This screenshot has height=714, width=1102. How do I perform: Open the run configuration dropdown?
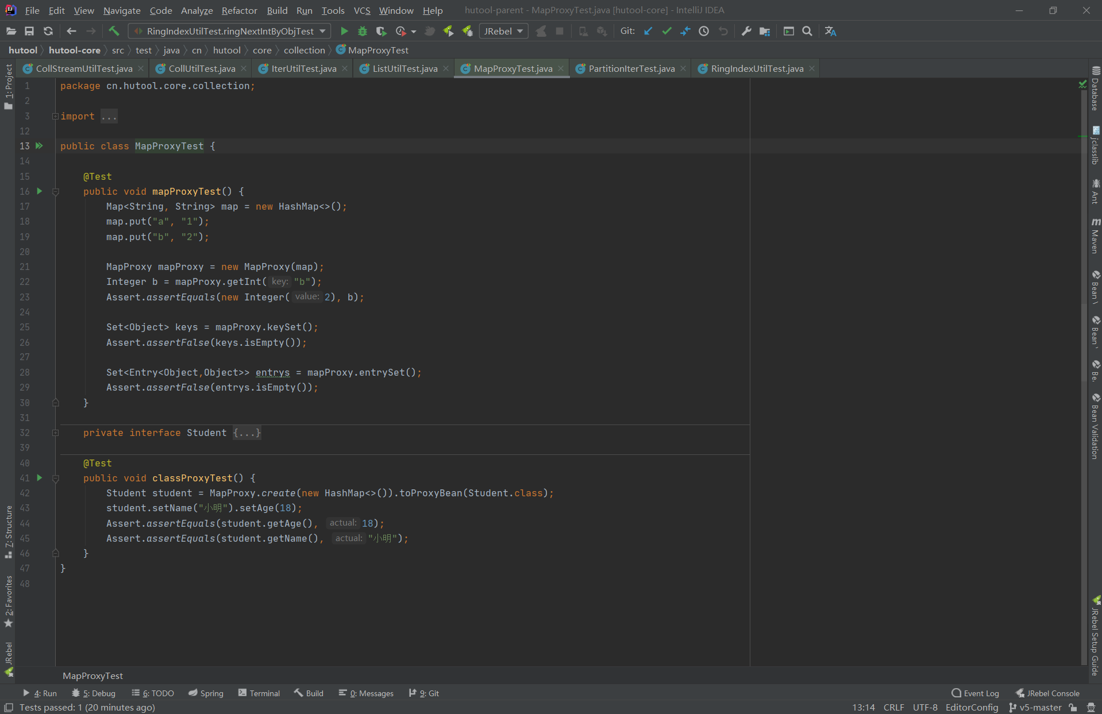(x=230, y=31)
